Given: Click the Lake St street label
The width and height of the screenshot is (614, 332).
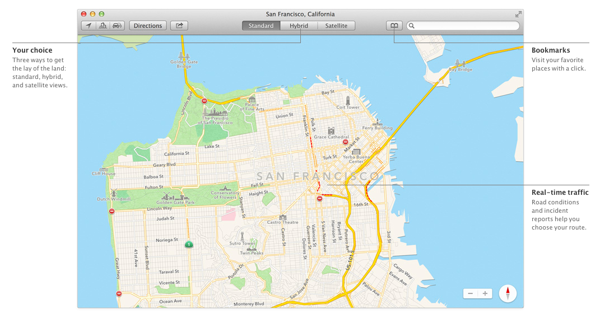Looking at the screenshot, I should 212,146.
